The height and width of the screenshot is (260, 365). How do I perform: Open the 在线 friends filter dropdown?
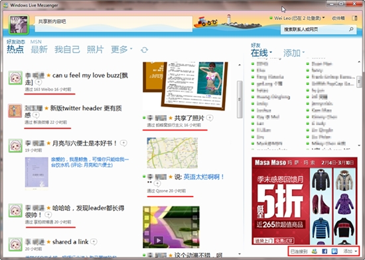tap(261, 53)
